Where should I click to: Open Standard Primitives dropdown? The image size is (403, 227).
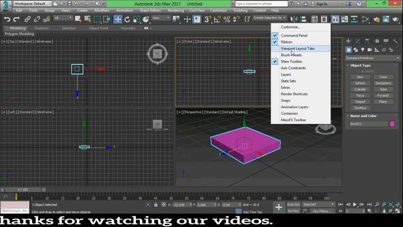[372, 58]
